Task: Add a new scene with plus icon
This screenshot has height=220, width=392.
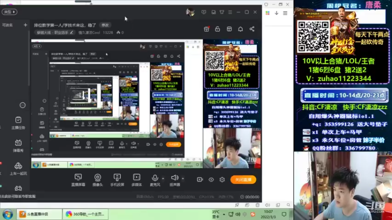Action: tap(25, 25)
